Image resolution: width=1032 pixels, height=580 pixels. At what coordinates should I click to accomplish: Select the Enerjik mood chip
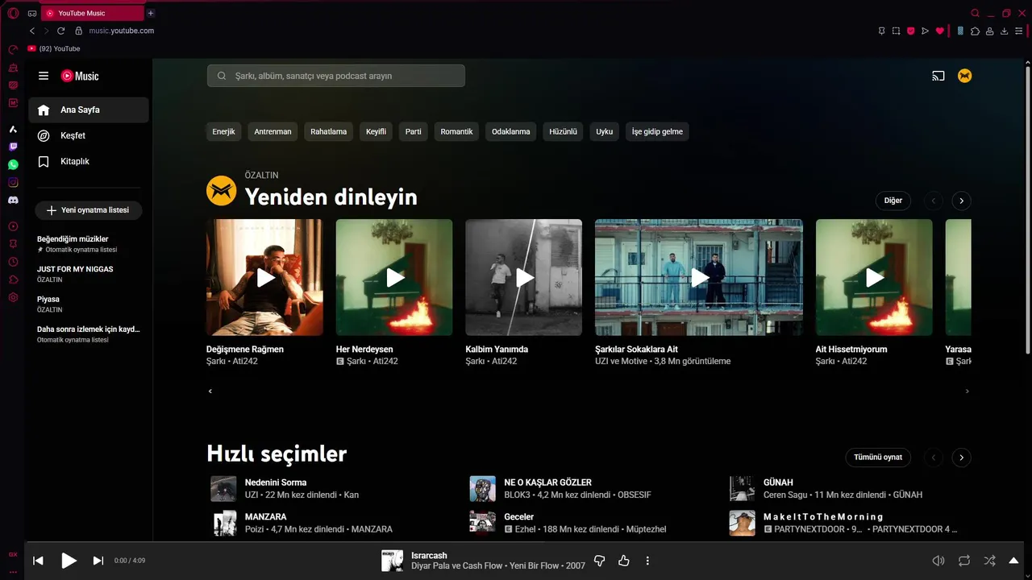pos(223,131)
